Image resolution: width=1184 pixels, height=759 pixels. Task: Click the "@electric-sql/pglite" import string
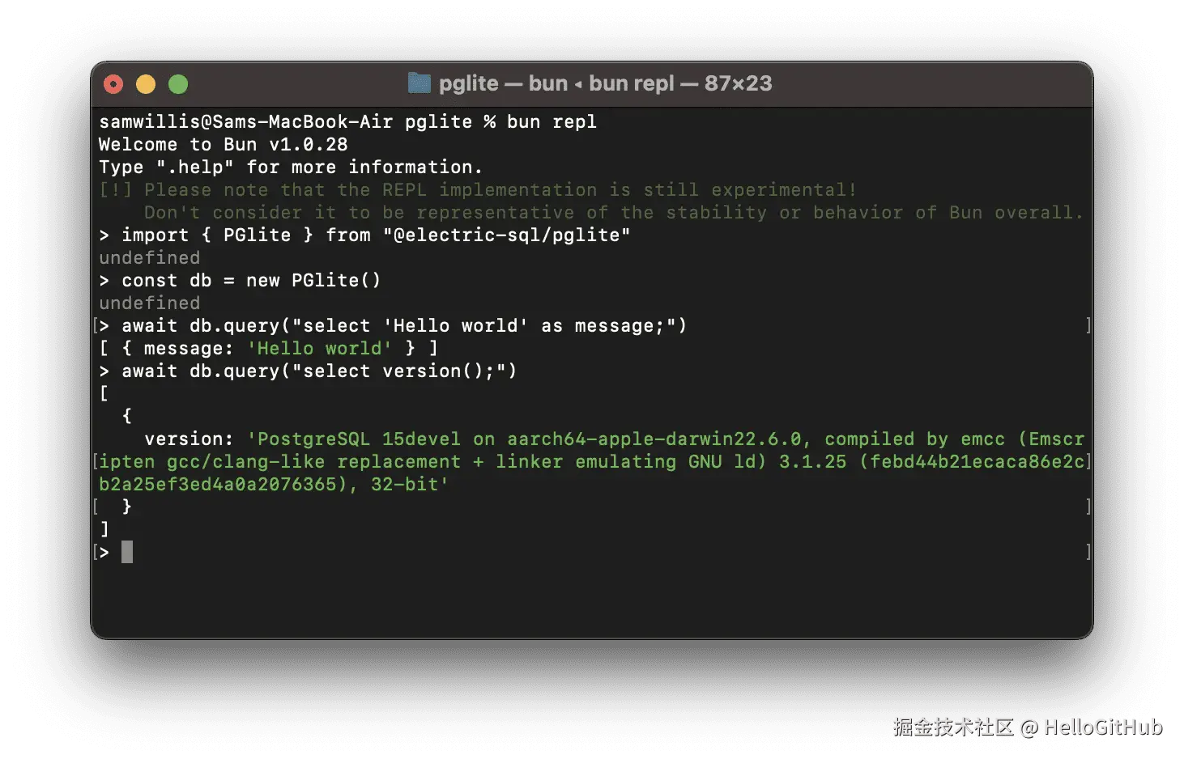click(506, 235)
